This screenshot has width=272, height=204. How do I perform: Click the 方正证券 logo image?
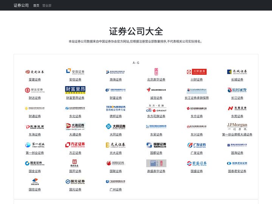tap(75, 145)
